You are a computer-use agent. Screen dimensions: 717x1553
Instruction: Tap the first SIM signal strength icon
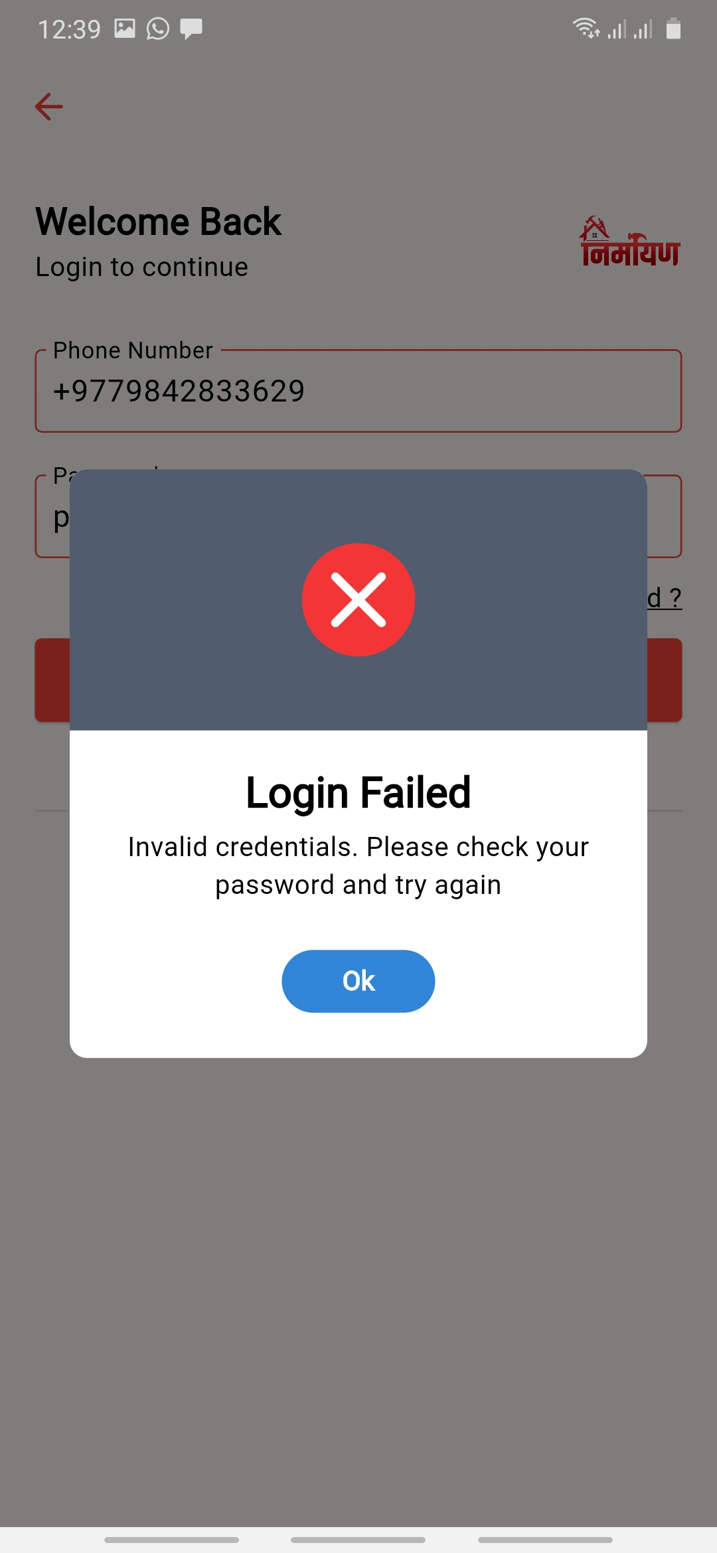(617, 29)
